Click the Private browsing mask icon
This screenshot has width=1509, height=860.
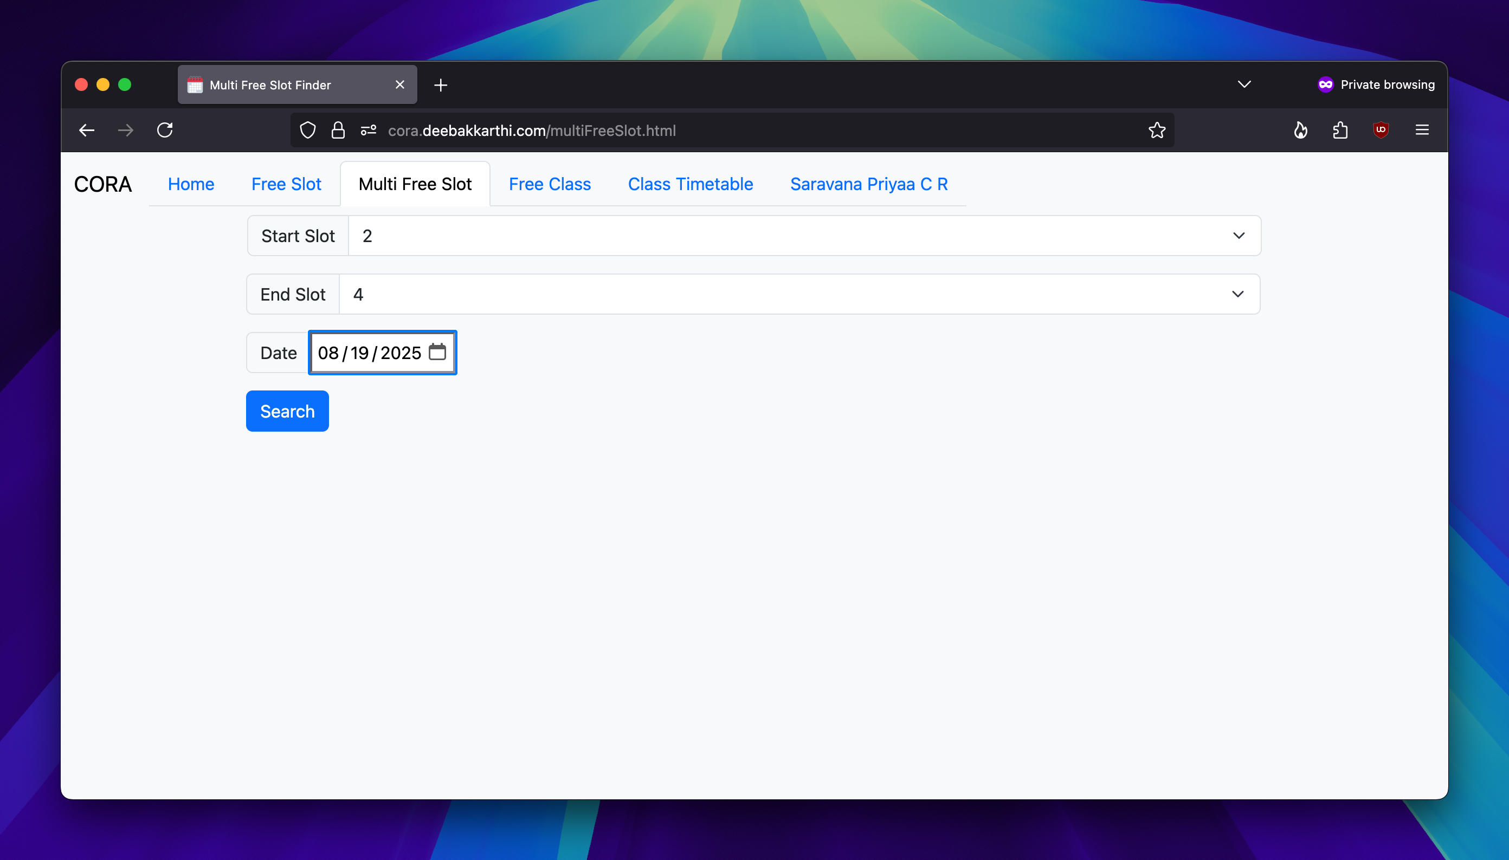(1325, 84)
